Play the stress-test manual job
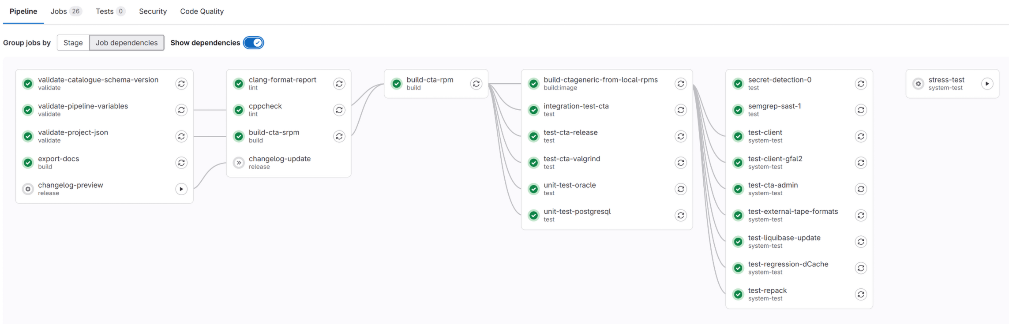This screenshot has width=1009, height=324. tap(987, 84)
